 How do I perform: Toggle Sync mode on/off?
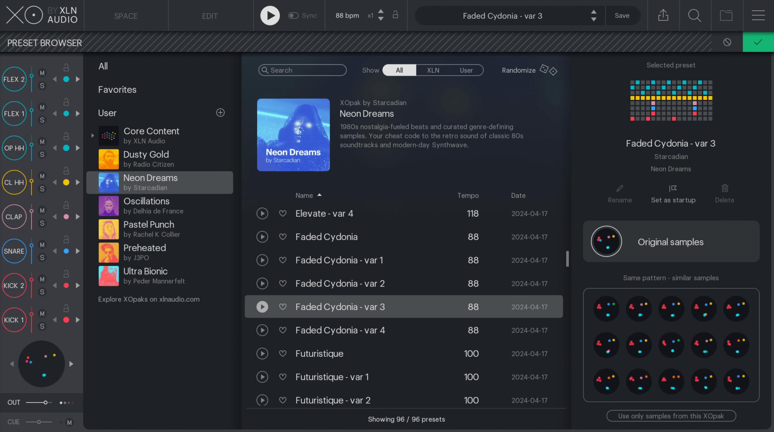click(293, 15)
